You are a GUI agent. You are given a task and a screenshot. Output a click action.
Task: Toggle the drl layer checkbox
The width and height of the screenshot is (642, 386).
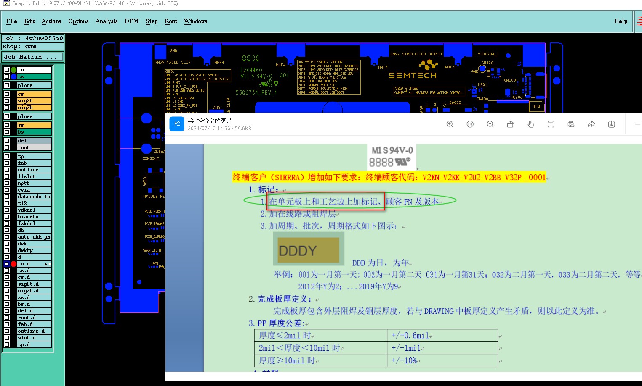pyautogui.click(x=7, y=141)
